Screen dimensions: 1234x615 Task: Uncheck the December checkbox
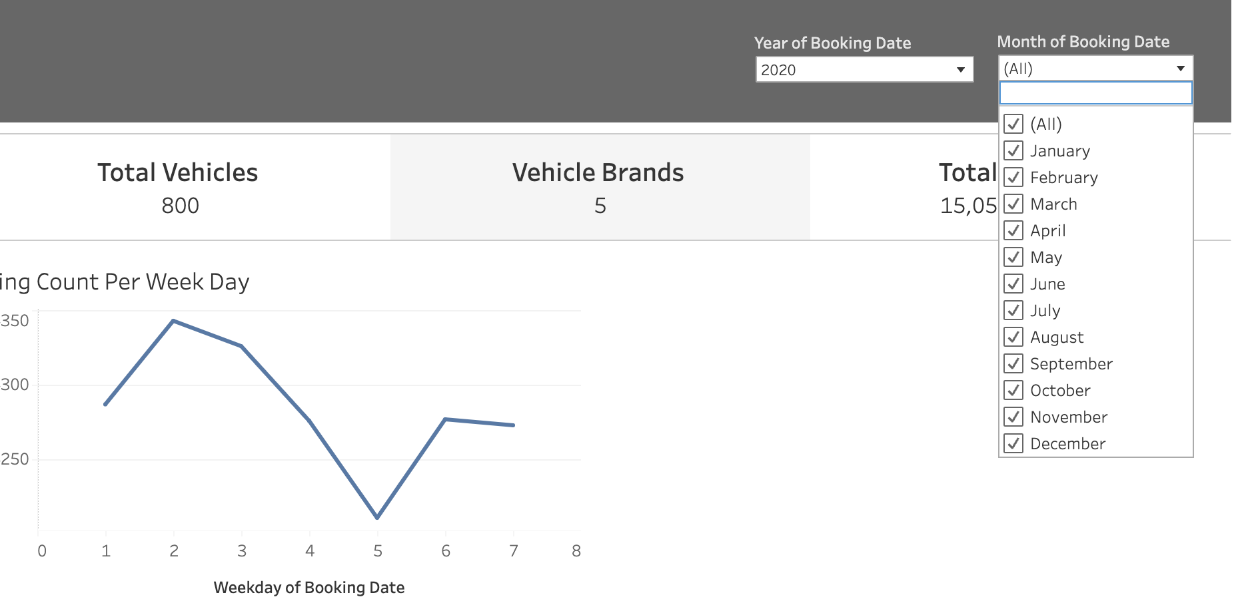(x=1013, y=443)
